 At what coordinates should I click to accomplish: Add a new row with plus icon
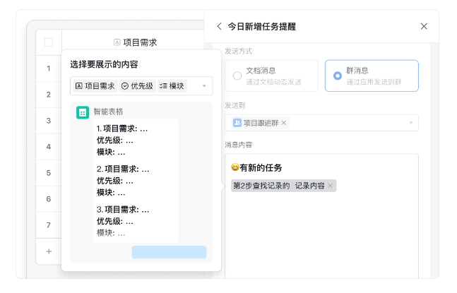[49, 251]
